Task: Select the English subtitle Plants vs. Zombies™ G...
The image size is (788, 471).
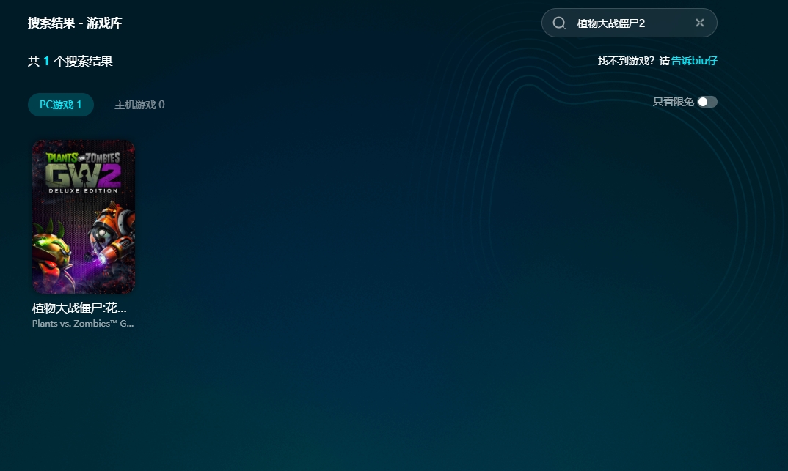Action: point(83,323)
